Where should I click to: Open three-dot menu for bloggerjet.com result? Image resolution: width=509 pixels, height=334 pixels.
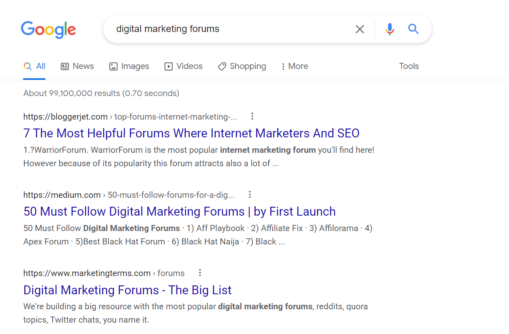tap(252, 117)
